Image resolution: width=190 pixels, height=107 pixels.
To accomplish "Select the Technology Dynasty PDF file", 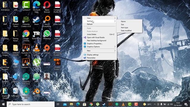I will tap(57, 50).
